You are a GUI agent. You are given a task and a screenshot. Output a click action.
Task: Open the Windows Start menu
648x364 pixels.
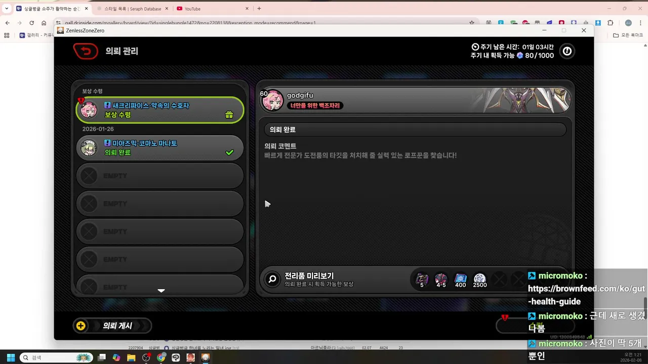11,357
